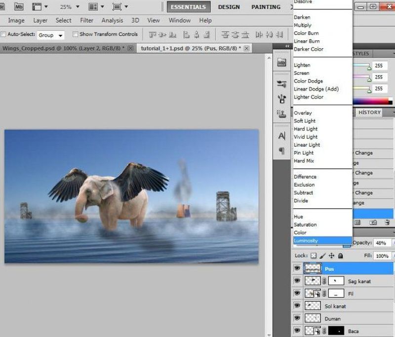This screenshot has width=395, height=337.
Task: Open the Clone Source panel icon
Action: [281, 114]
